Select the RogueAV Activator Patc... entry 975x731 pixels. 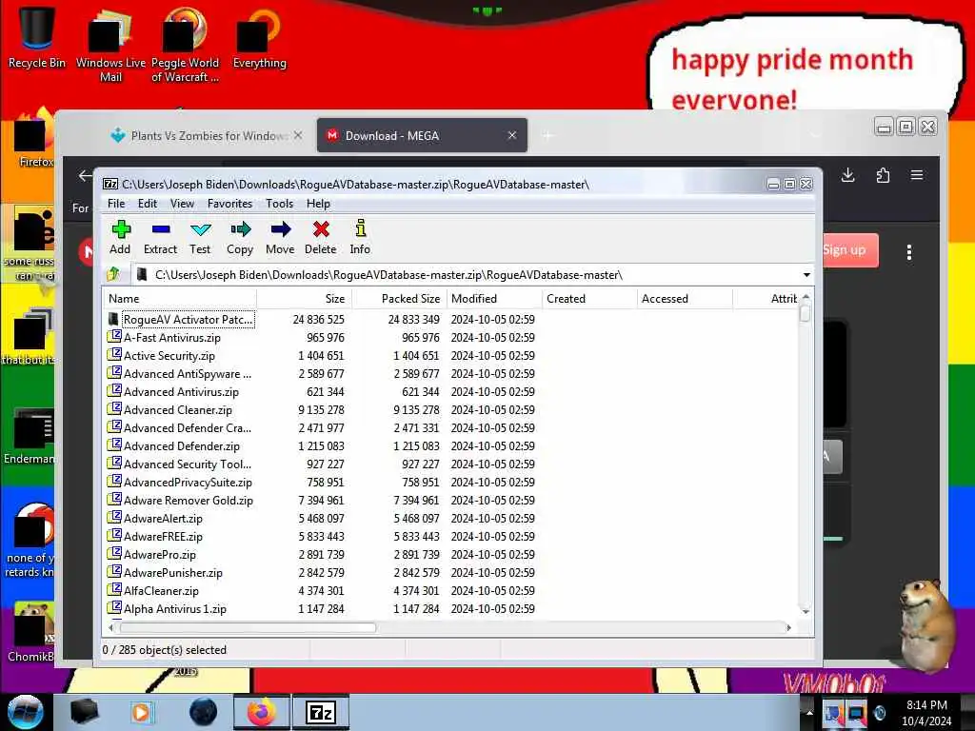pyautogui.click(x=188, y=320)
